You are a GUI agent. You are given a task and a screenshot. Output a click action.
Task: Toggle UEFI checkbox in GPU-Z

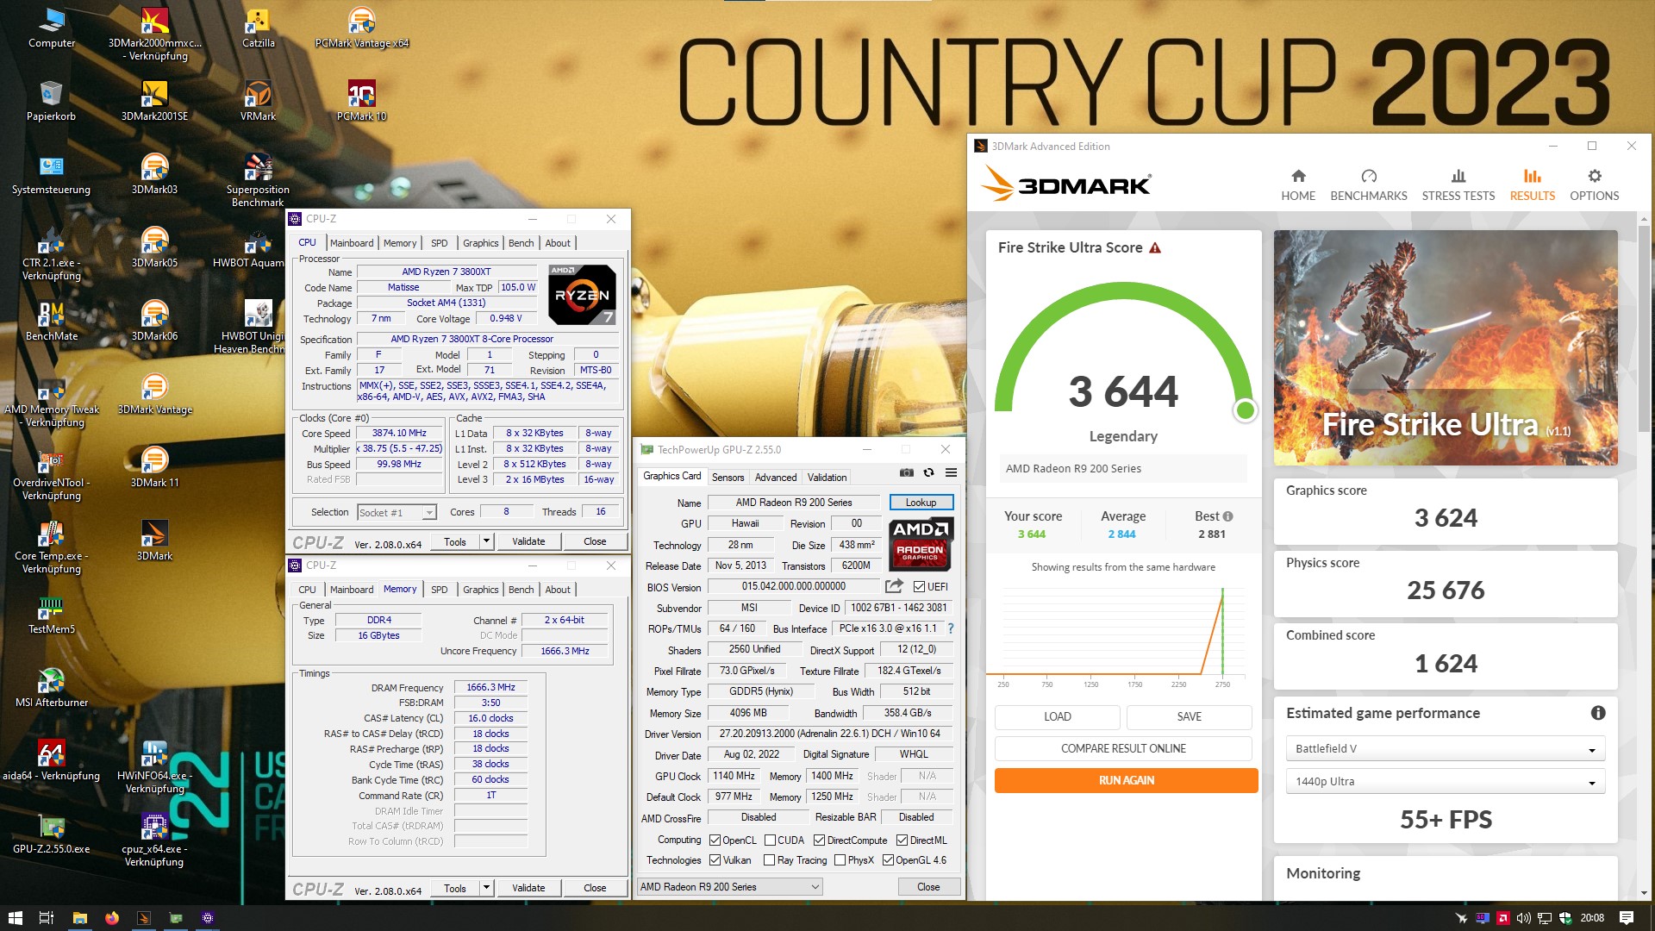[919, 587]
